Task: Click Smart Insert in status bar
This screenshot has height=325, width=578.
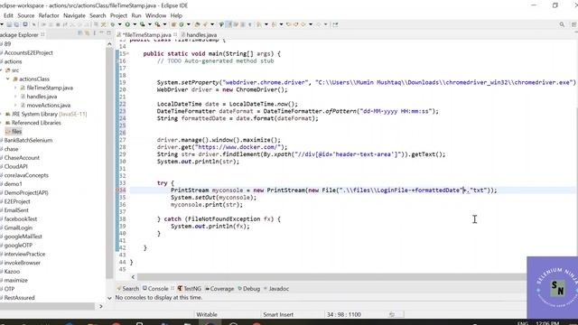Action: pos(278,314)
